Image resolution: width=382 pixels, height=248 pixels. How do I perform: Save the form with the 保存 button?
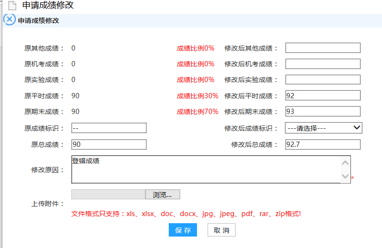click(183, 230)
